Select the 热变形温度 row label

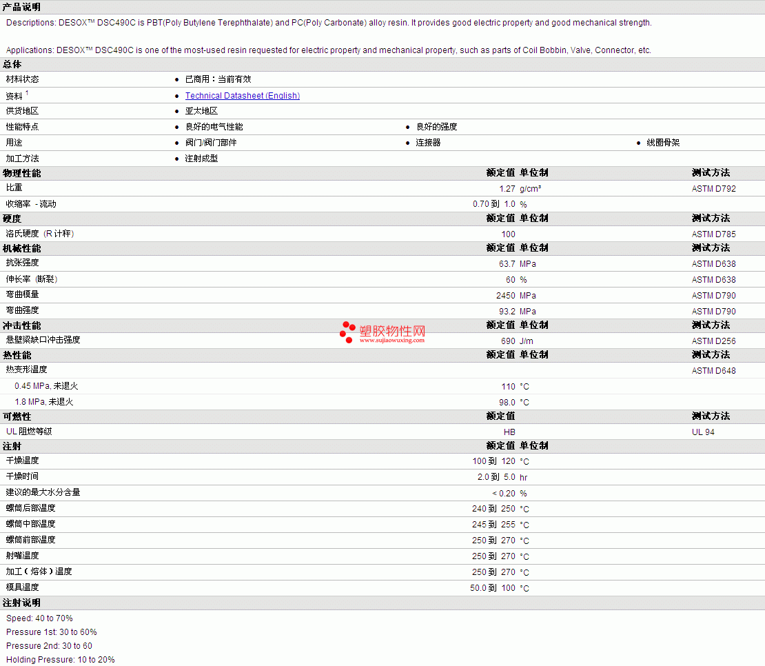click(26, 370)
